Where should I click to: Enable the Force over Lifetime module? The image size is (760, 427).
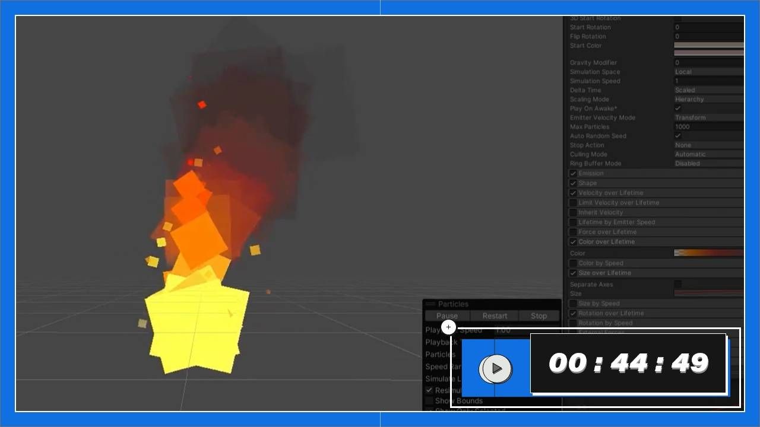573,232
